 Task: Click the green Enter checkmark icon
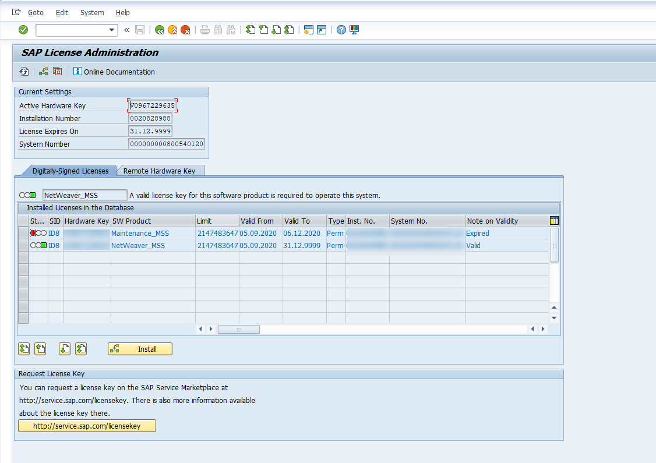pos(23,30)
